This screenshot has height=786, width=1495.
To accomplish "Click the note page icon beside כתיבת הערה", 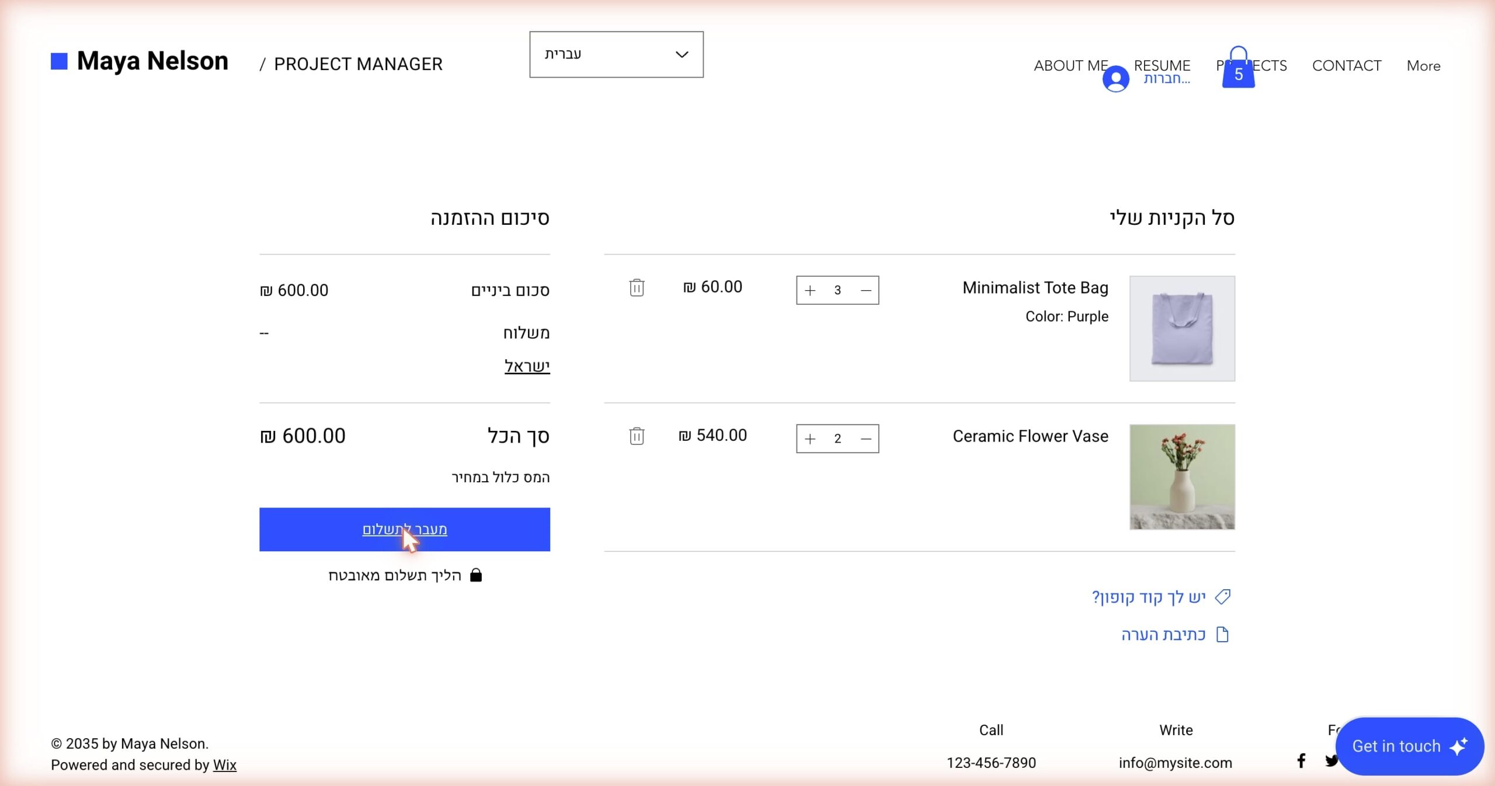I will click(x=1222, y=634).
